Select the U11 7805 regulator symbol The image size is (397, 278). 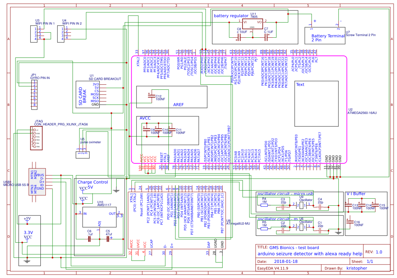click(253, 24)
